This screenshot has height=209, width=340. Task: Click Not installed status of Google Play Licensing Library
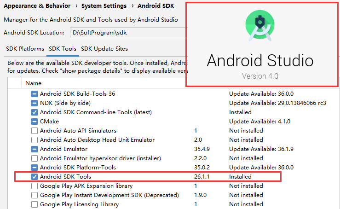[x=246, y=204]
